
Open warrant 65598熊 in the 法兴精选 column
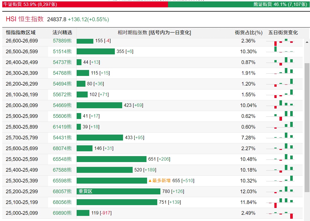[x=62, y=181]
